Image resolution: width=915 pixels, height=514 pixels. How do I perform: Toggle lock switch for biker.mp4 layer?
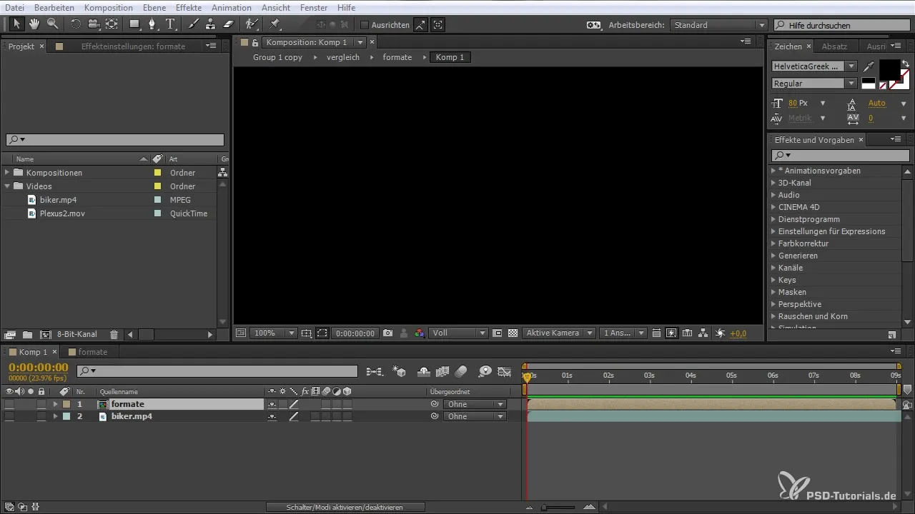tap(41, 416)
